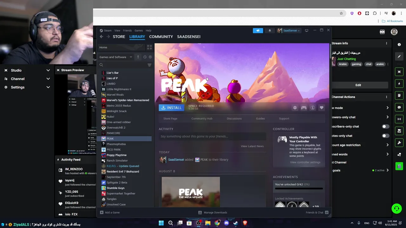Image resolution: width=406 pixels, height=228 pixels.
Task: Click the Steam announcements megaphone button
Action: click(x=258, y=31)
